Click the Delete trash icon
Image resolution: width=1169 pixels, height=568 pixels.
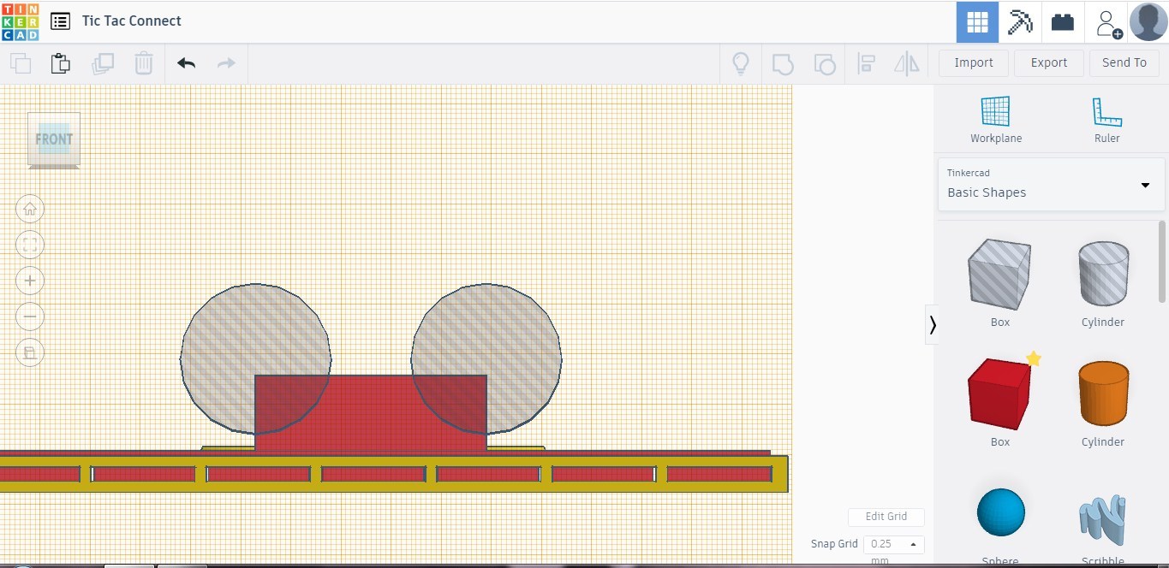pyautogui.click(x=144, y=63)
